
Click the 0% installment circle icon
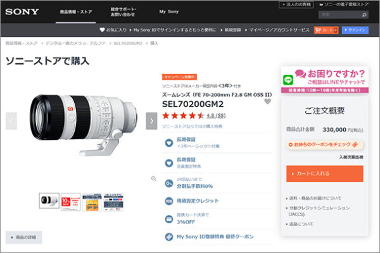click(x=169, y=183)
